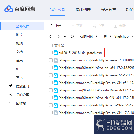Click the share icon beside 我的分享
The image size is (134, 134).
(x=11, y=95)
